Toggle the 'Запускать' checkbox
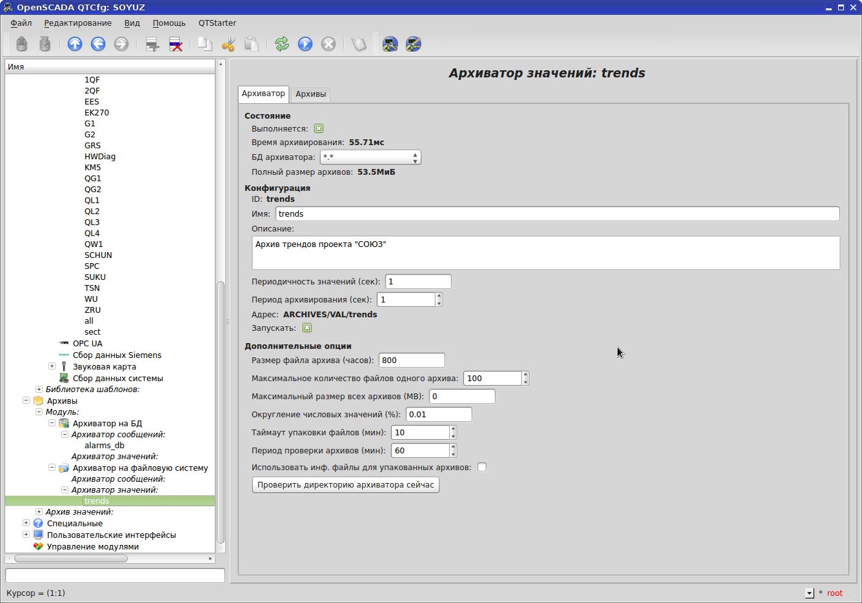Image resolution: width=862 pixels, height=603 pixels. 307,328
